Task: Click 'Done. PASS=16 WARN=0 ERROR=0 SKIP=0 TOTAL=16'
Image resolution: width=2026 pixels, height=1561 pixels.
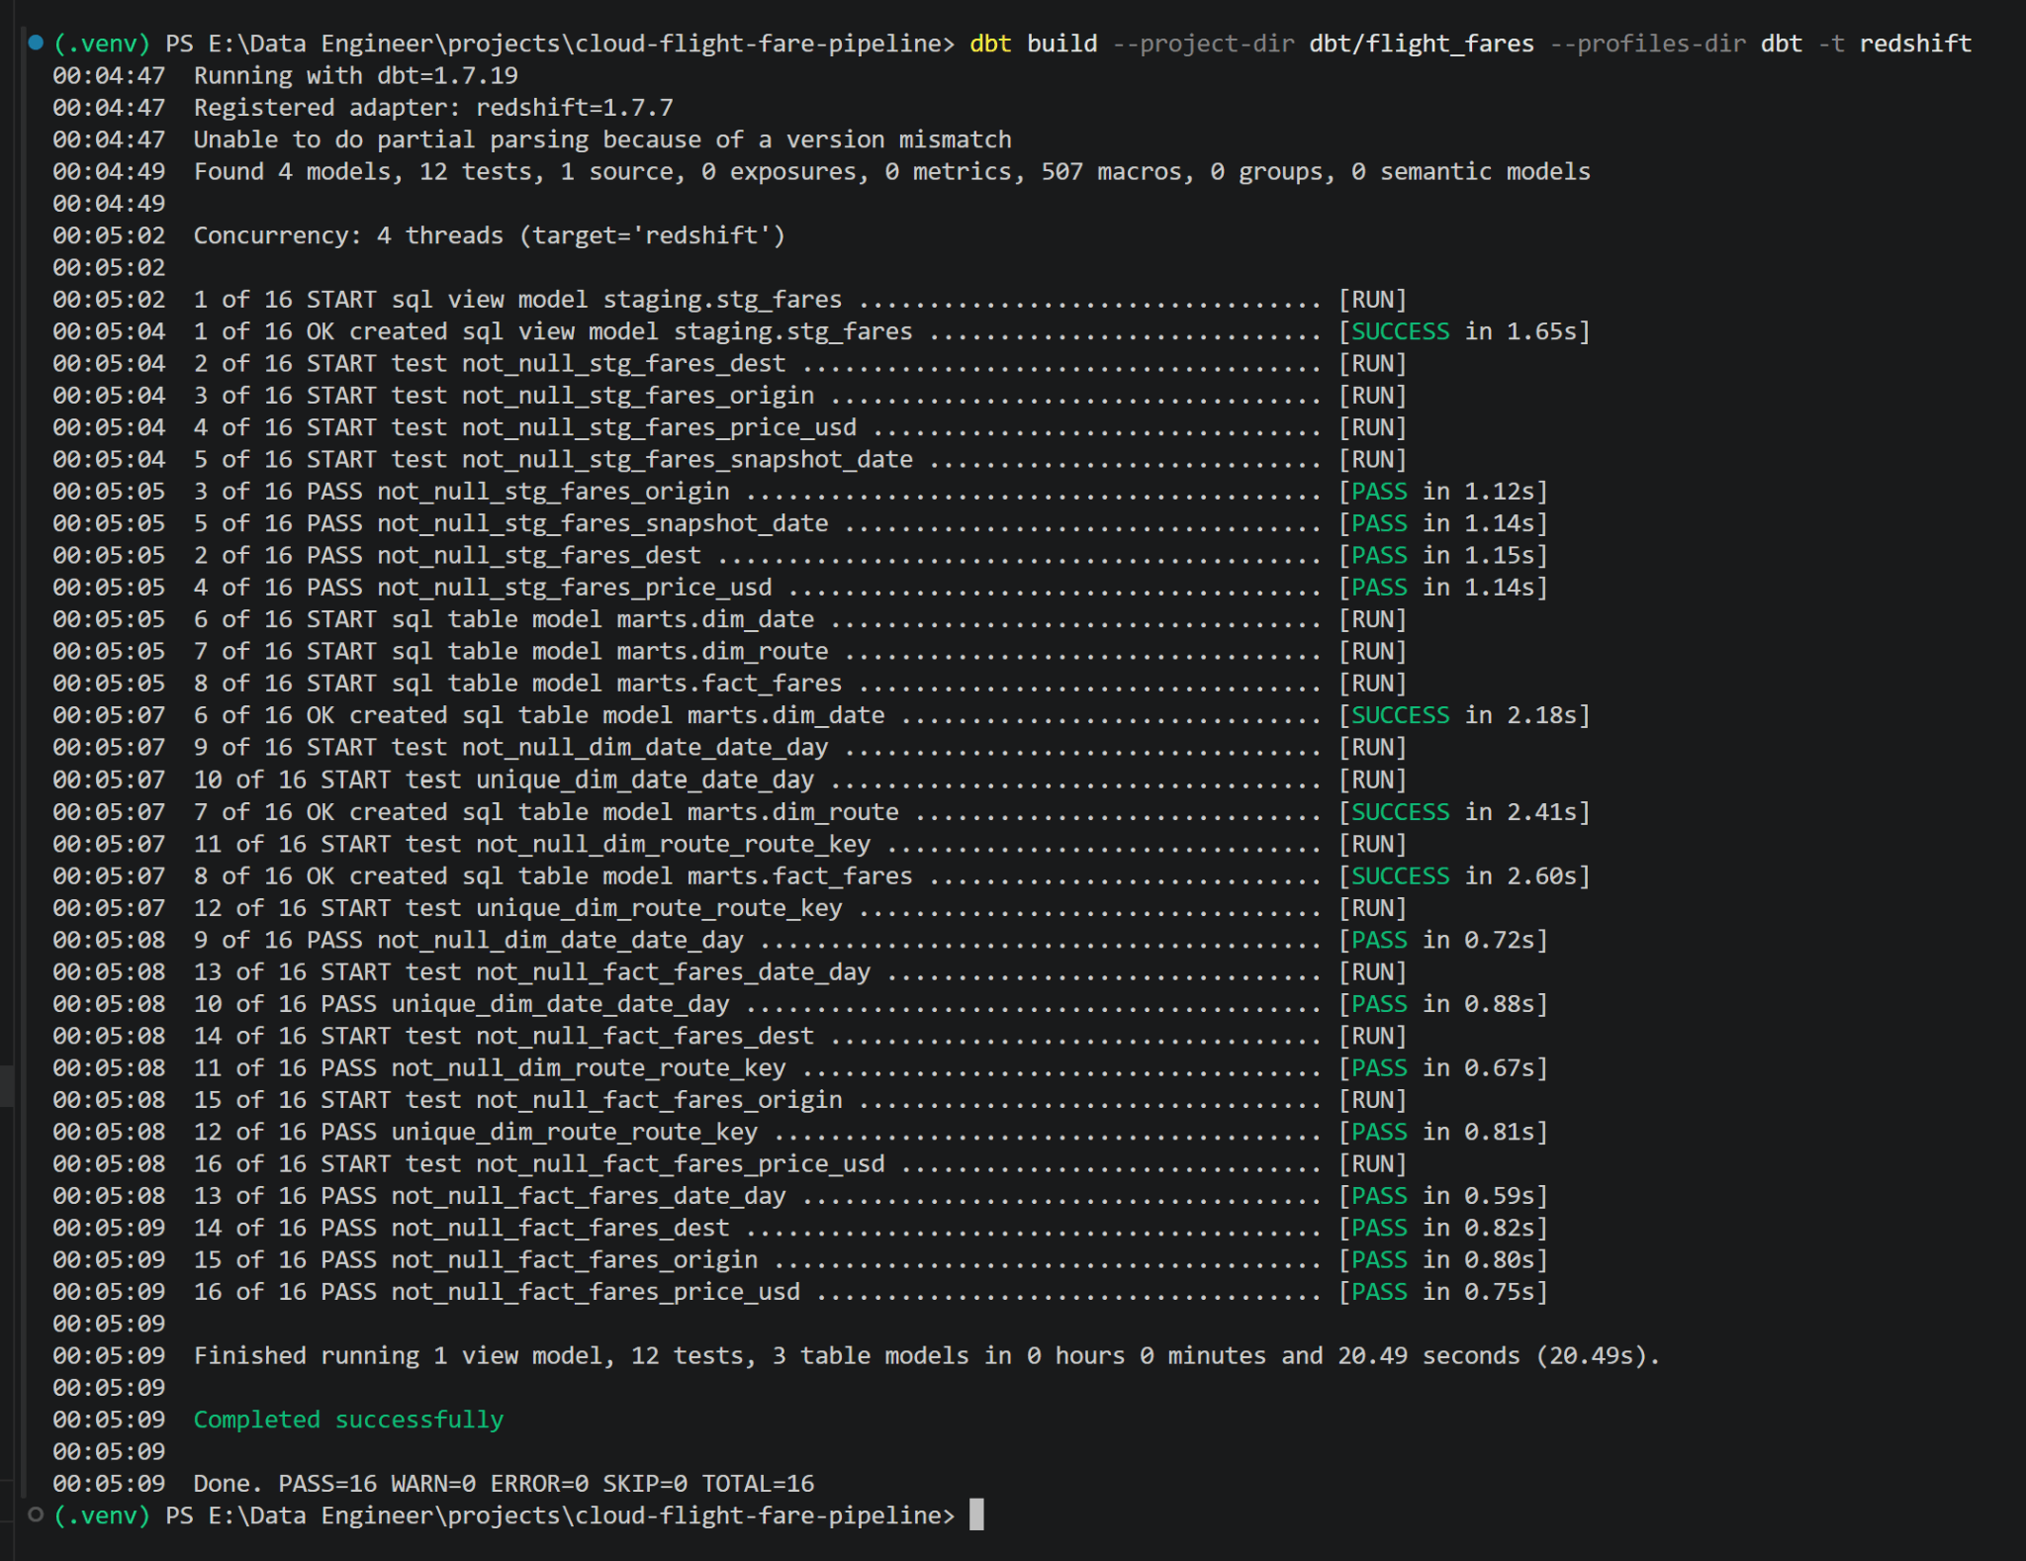Action: (504, 1483)
